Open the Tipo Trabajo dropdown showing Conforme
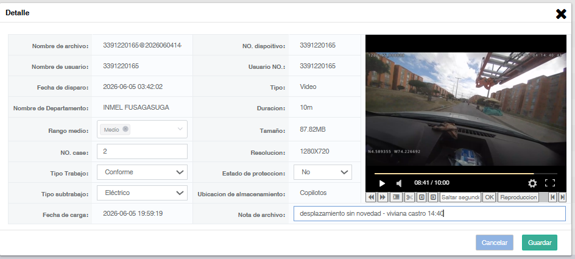The image size is (575, 259). [x=142, y=172]
